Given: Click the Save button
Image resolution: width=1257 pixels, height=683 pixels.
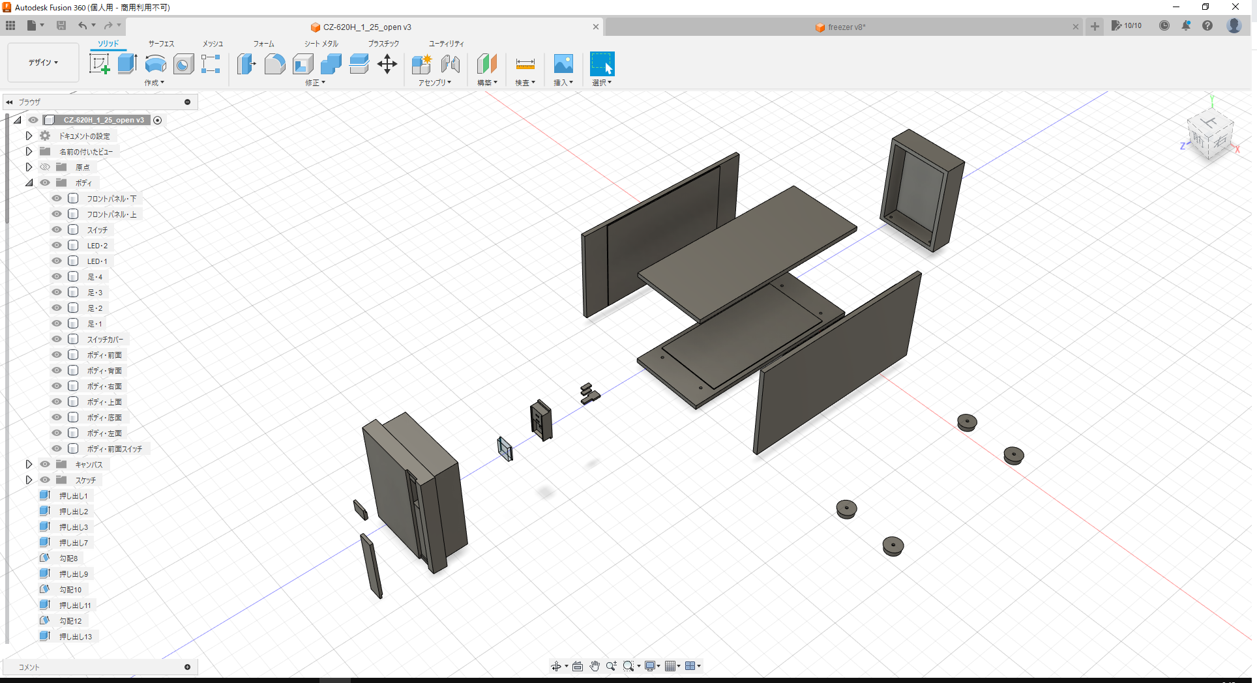Looking at the screenshot, I should (61, 25).
